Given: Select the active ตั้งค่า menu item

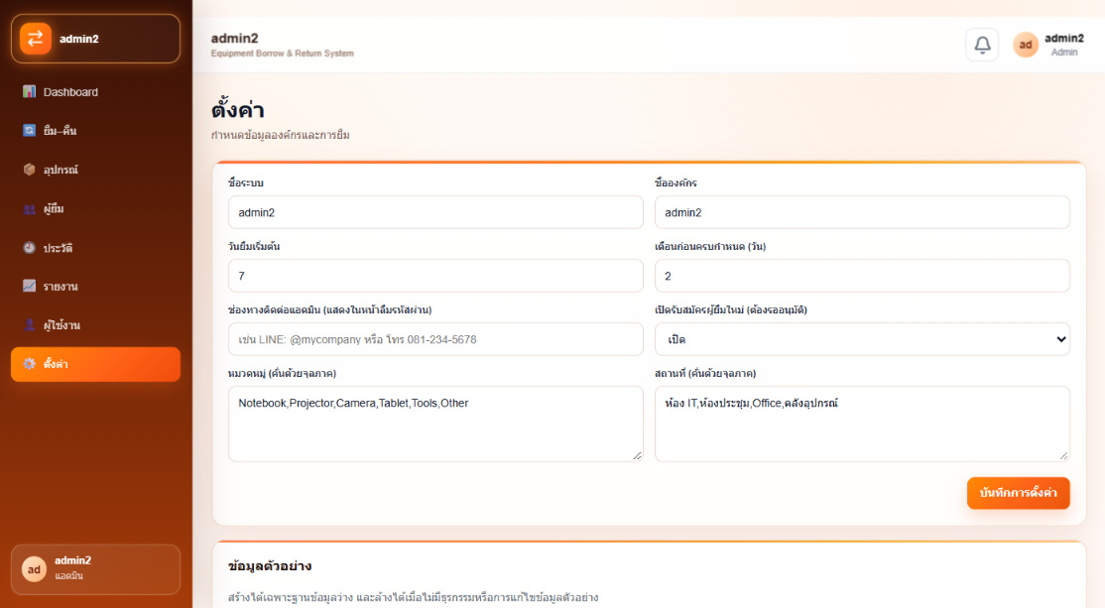Looking at the screenshot, I should pos(96,364).
